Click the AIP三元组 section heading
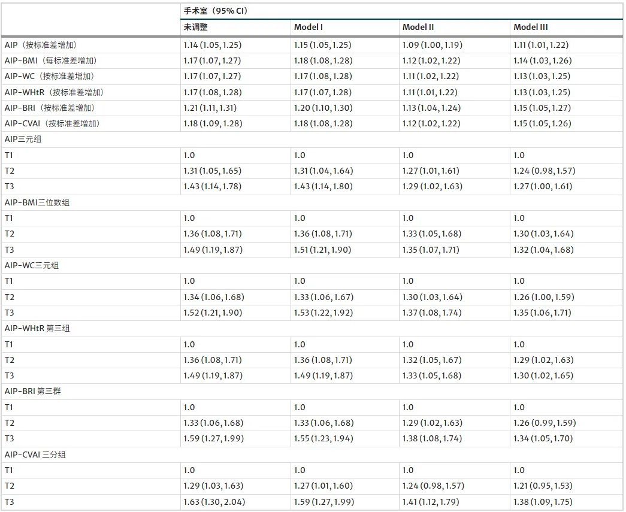Viewport: 626px width, 512px height. click(x=23, y=140)
